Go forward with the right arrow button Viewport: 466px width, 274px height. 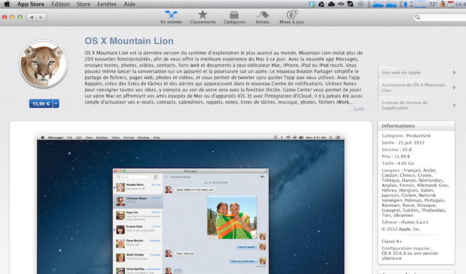click(41, 17)
